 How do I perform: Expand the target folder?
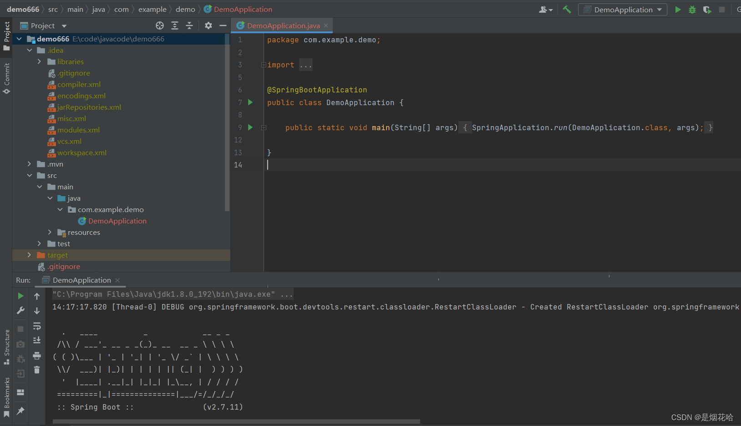click(x=30, y=255)
